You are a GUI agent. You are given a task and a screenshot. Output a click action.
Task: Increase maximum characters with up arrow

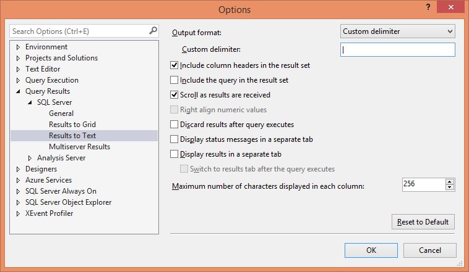(450, 181)
